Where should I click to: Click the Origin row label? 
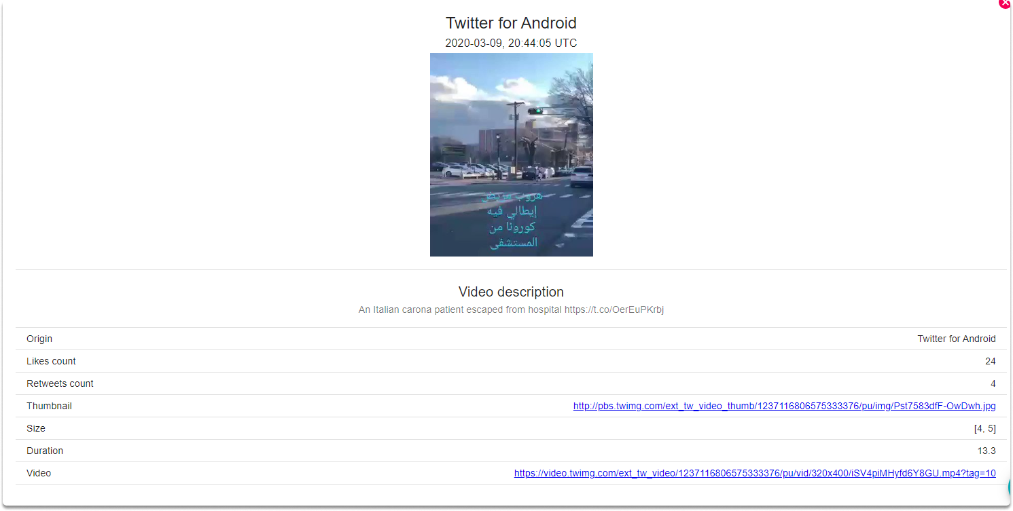[39, 339]
